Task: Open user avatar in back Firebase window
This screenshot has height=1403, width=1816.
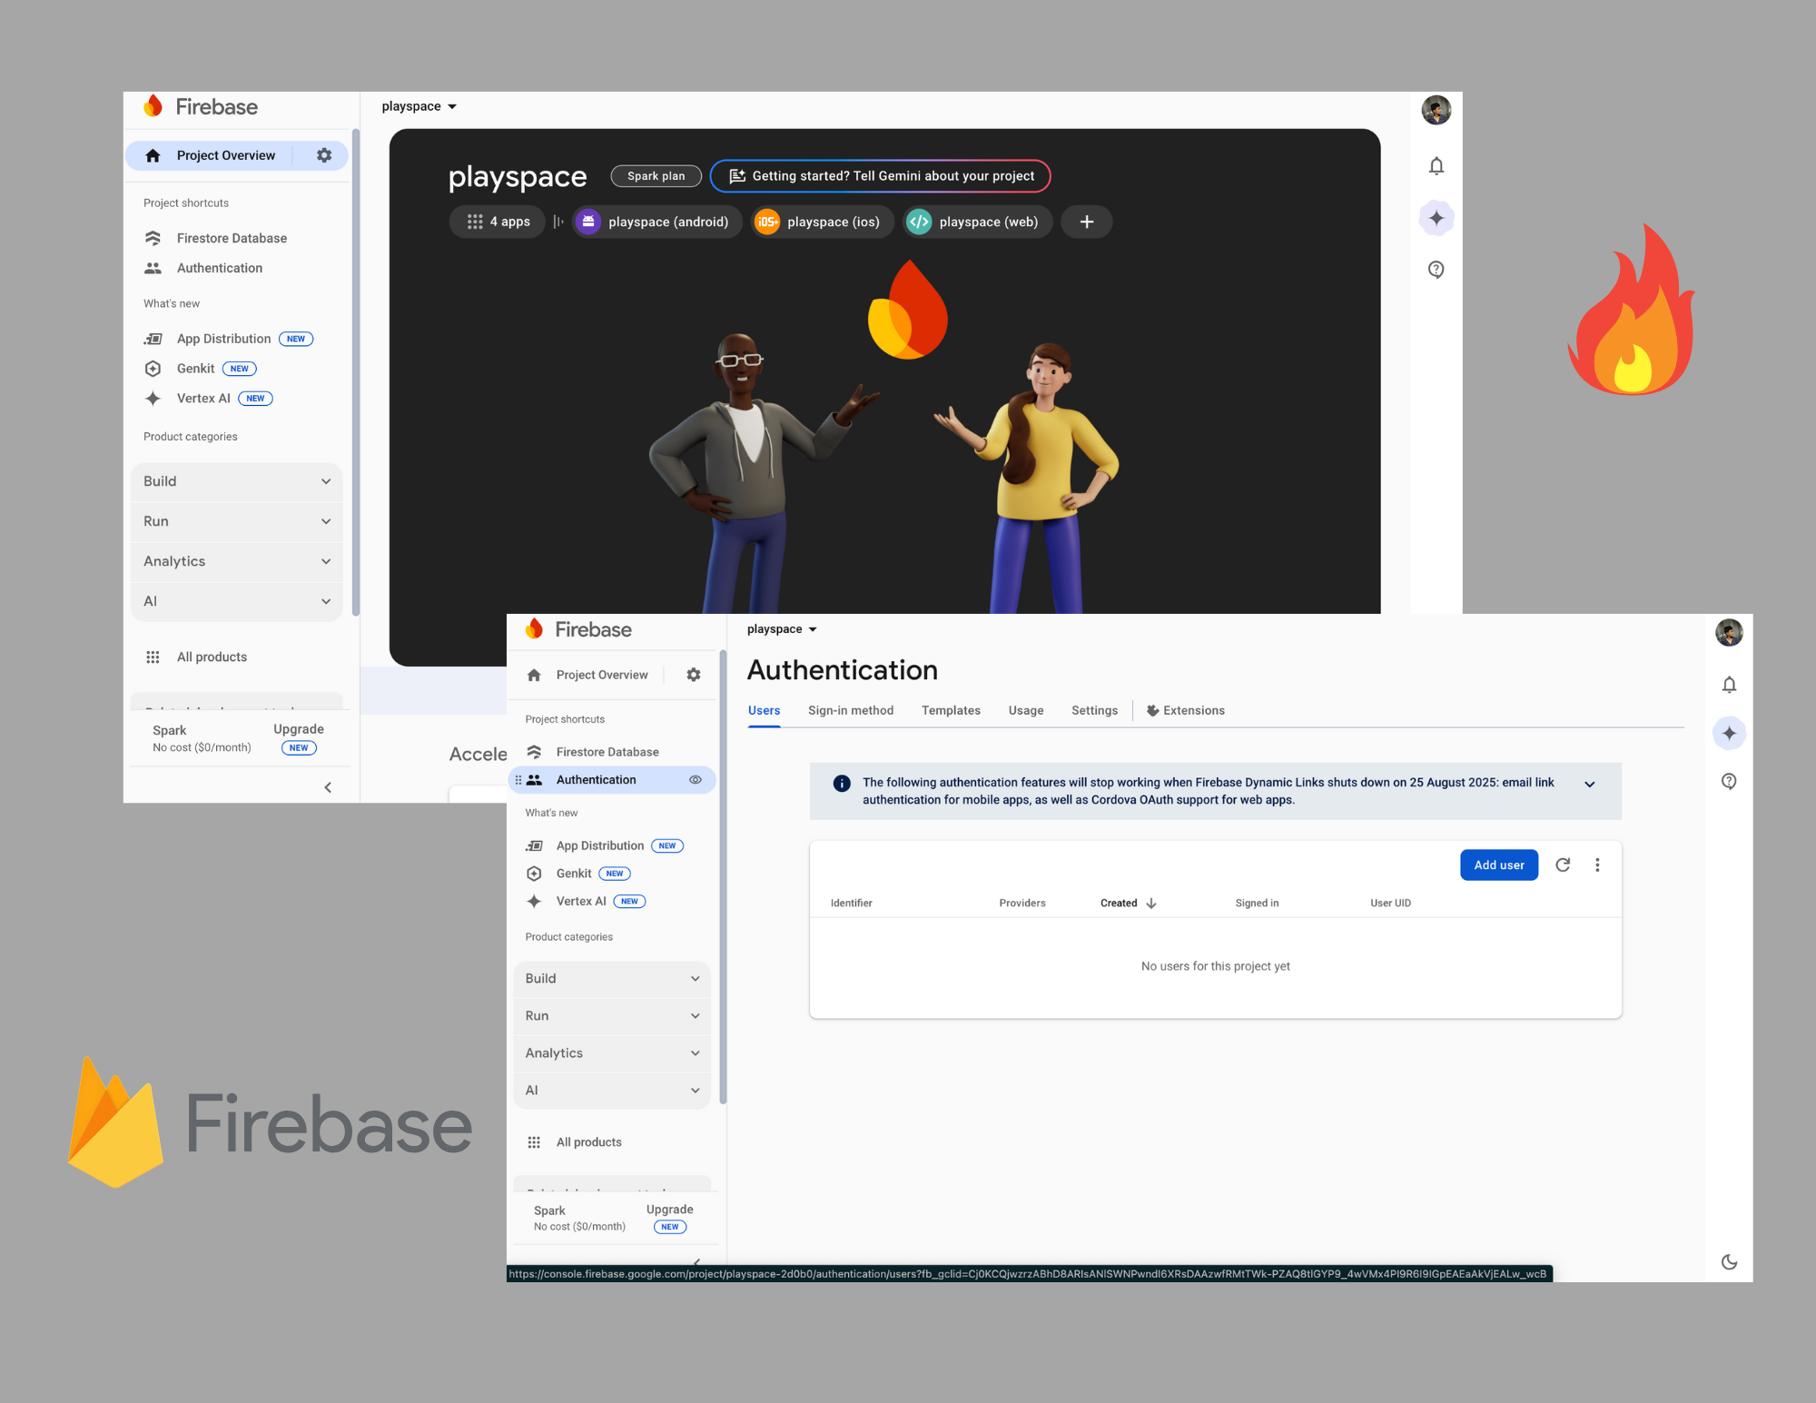Action: pos(1436,110)
